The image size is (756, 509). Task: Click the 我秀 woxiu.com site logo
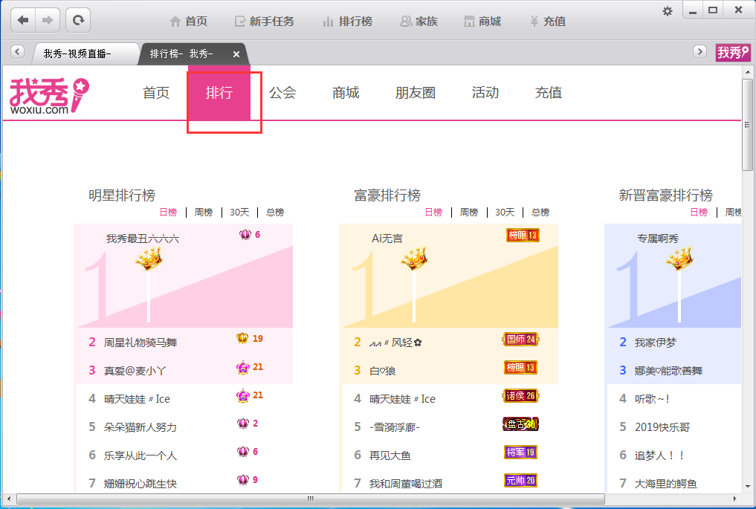tap(49, 95)
